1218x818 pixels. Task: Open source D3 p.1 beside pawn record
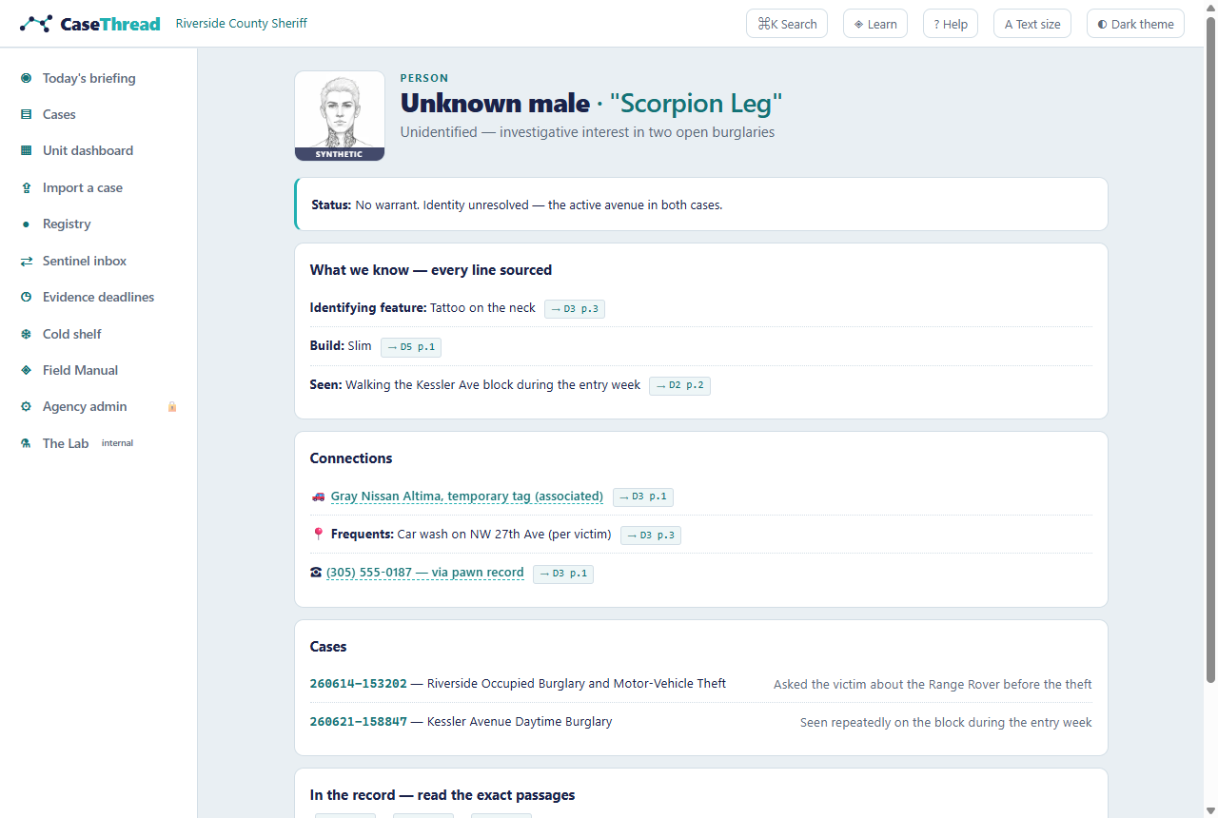[x=563, y=574]
